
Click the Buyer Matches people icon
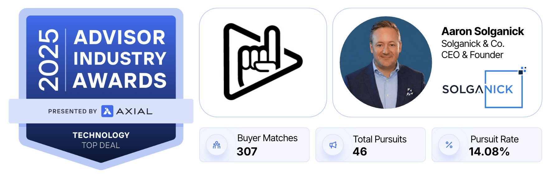[217, 145]
